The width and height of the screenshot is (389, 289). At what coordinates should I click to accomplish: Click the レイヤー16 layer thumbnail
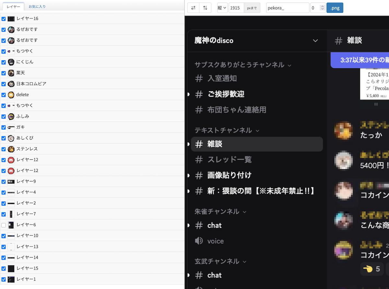(x=11, y=19)
